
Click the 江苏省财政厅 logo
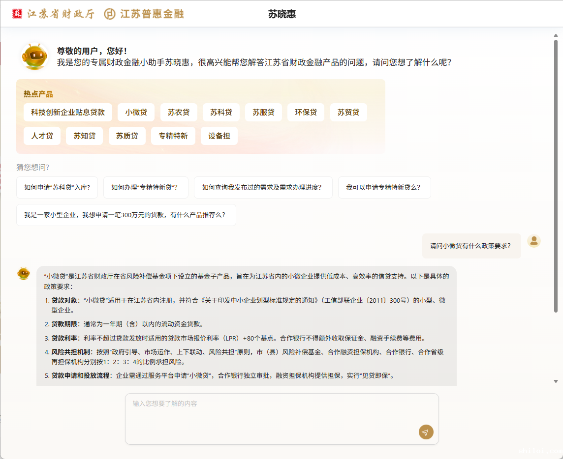[x=53, y=14]
